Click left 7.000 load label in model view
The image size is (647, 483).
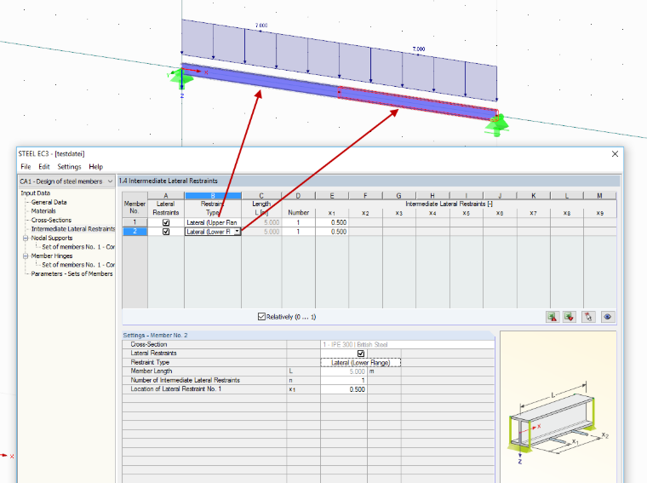point(261,26)
